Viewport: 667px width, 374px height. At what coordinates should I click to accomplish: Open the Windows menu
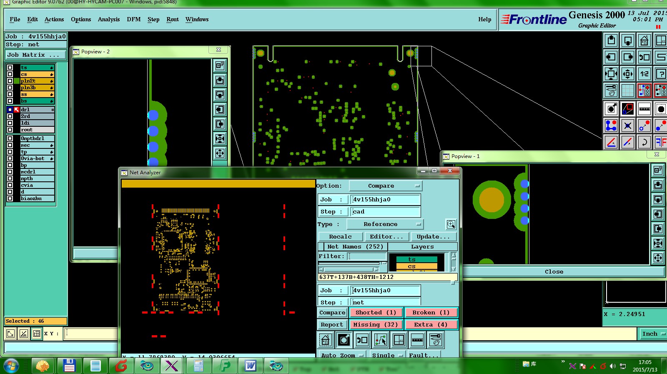pyautogui.click(x=197, y=19)
